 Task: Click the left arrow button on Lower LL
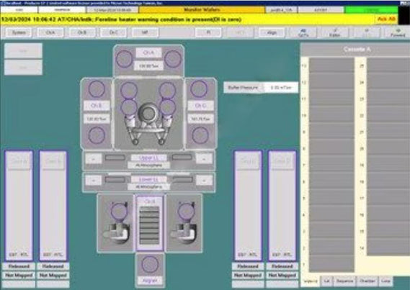(94, 181)
